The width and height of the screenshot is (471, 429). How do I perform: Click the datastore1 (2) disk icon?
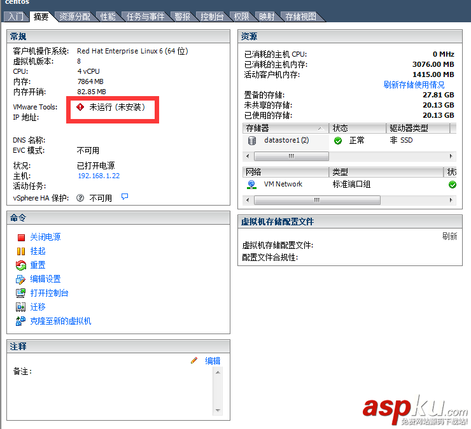tap(252, 141)
